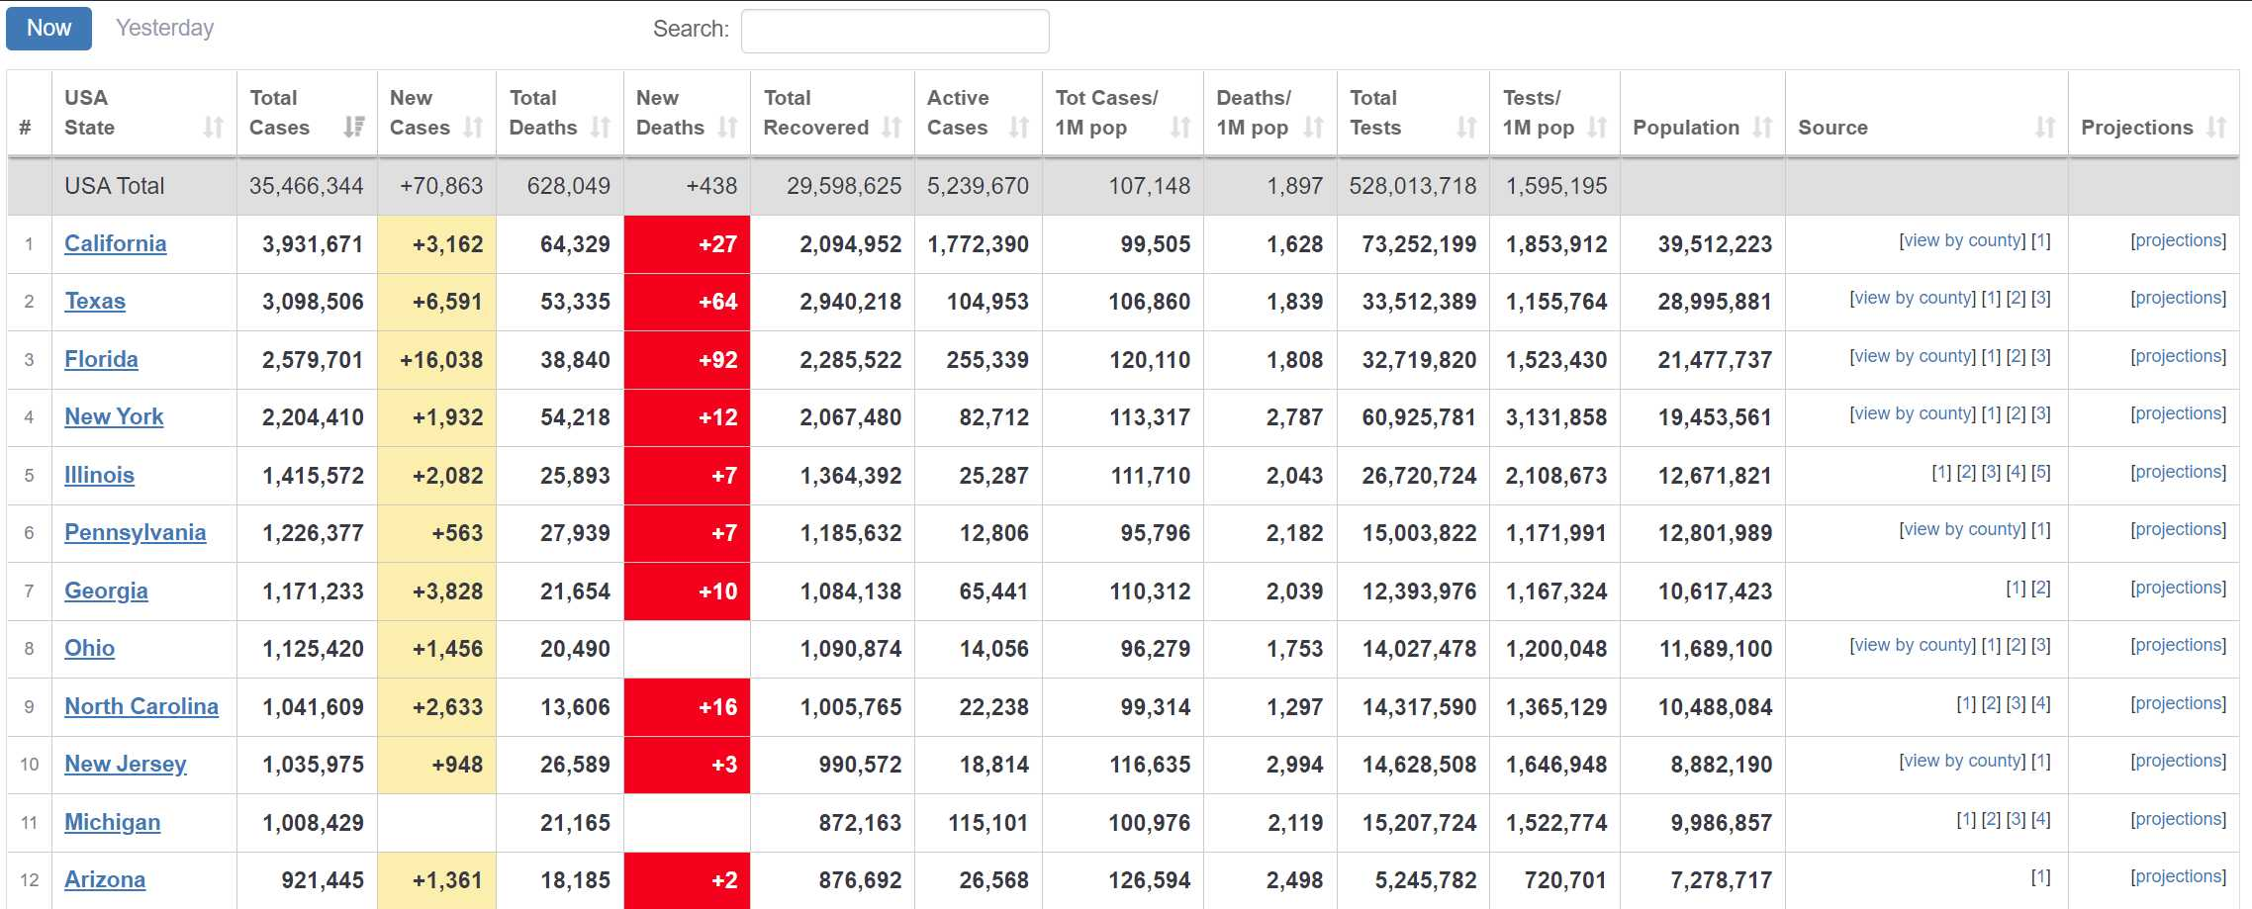Image resolution: width=2252 pixels, height=909 pixels.
Task: View New Jersey data by county
Action: [1962, 761]
